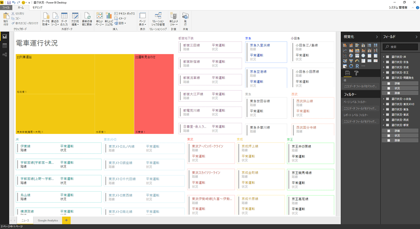
Task: Check 路線 field under 運行状況-都営
Action: click(389, 140)
